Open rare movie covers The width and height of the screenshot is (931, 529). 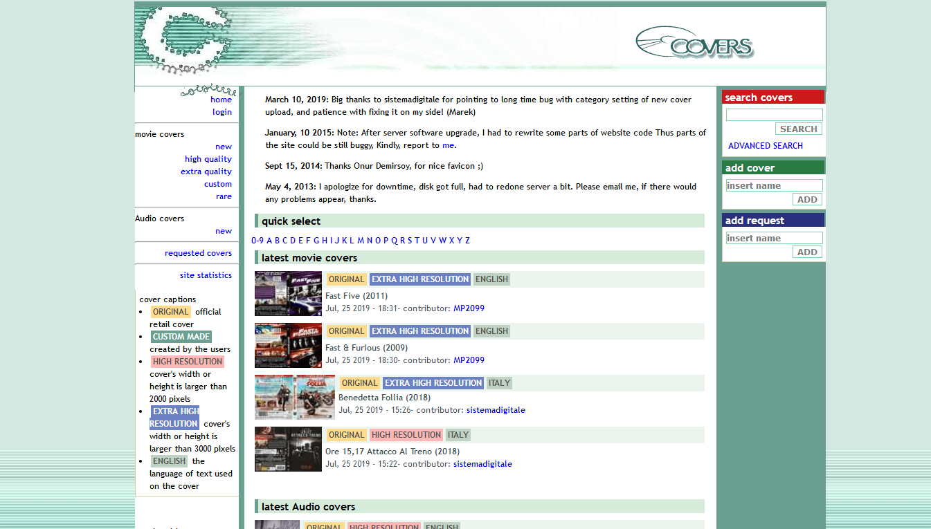(224, 196)
